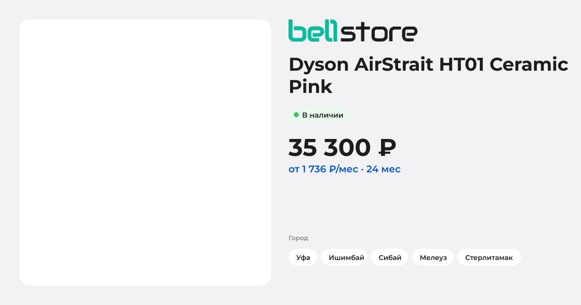Click the ruble sign in the main price

386,148
